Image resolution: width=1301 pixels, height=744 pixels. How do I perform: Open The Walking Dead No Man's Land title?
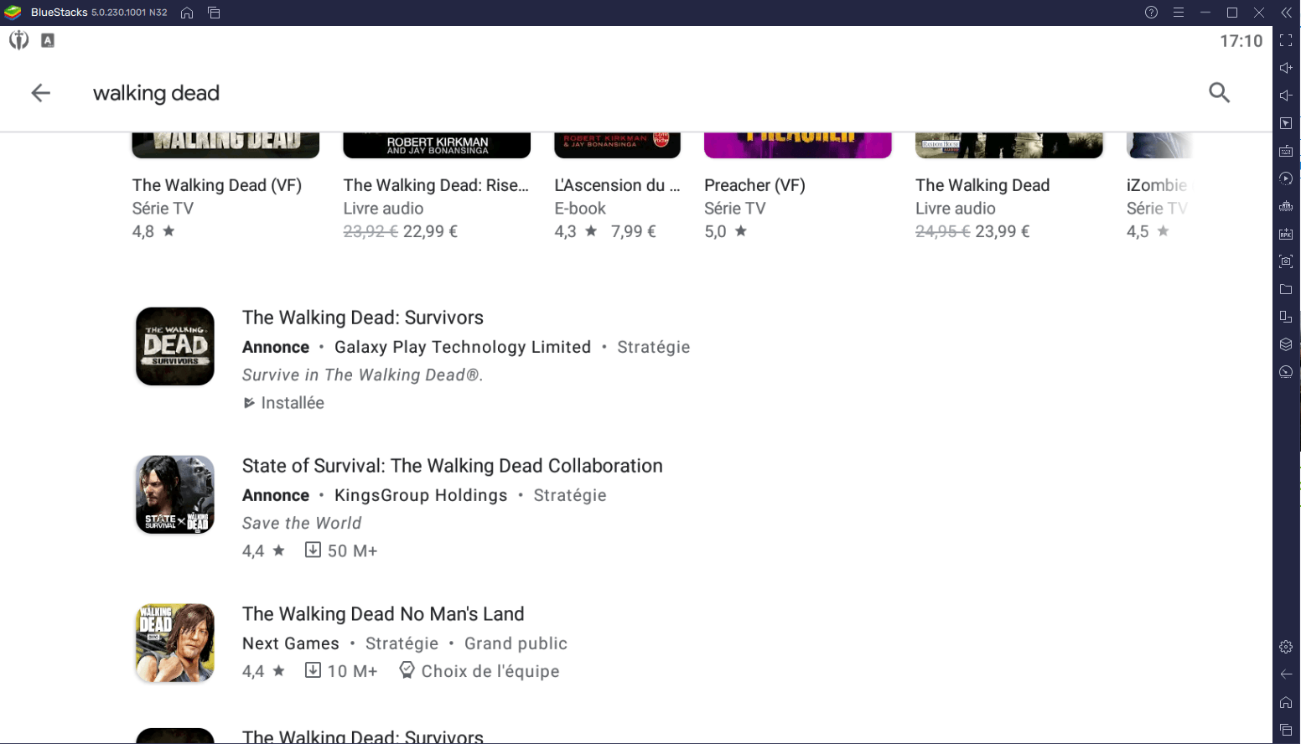[383, 614]
